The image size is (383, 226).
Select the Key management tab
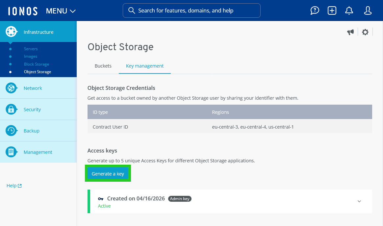click(x=145, y=66)
